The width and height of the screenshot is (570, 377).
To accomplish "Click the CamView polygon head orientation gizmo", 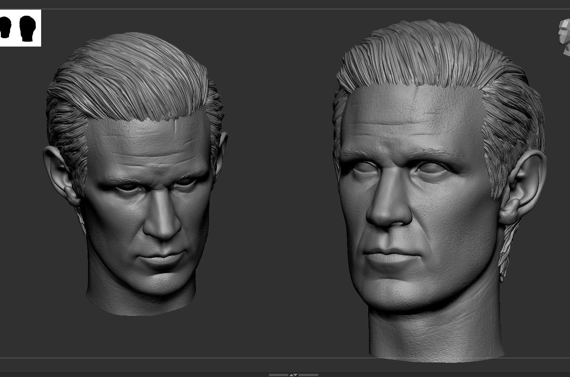I will pos(565,37).
